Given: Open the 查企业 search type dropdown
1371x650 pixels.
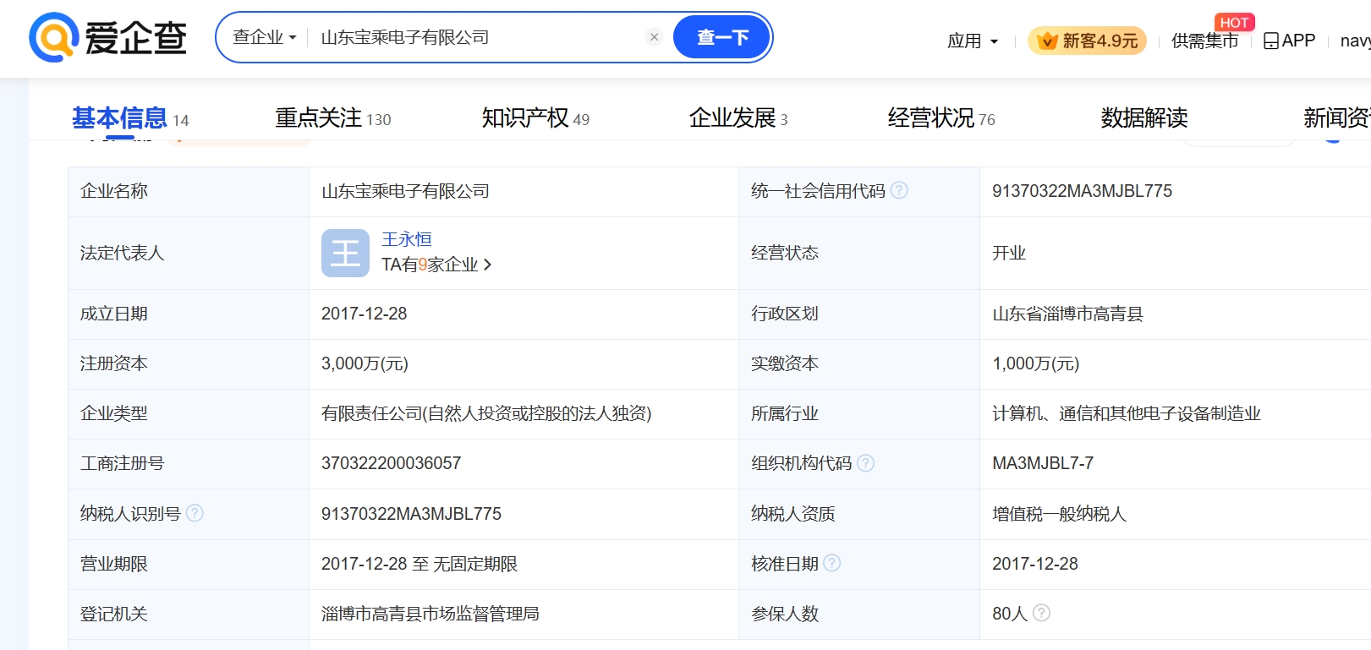Looking at the screenshot, I should tap(264, 37).
